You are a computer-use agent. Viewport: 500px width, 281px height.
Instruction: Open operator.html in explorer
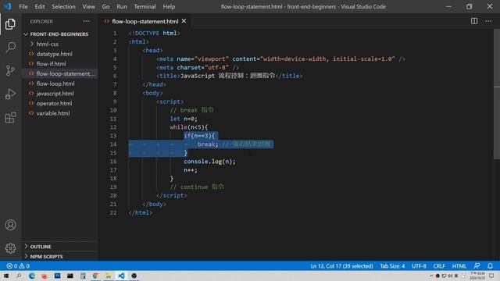pyautogui.click(x=54, y=103)
